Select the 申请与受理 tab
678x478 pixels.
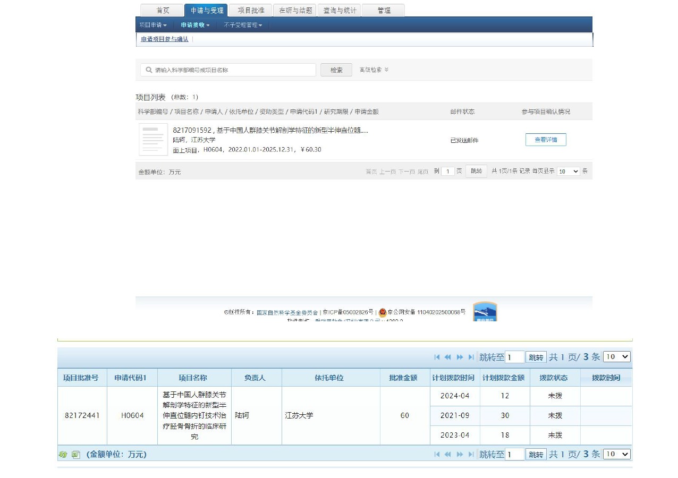206,11
